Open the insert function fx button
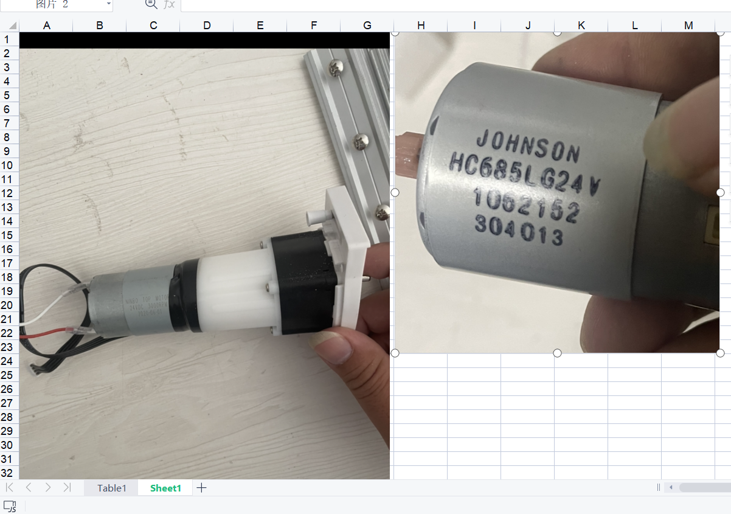 170,4
